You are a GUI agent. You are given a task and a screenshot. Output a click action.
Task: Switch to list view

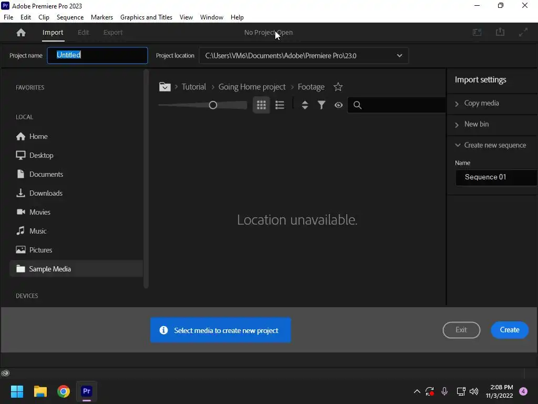(x=280, y=105)
